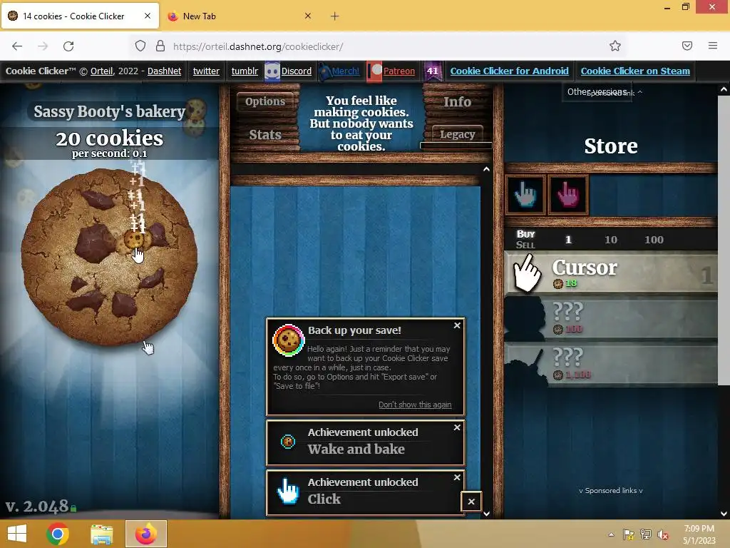Click the news ticker message
This screenshot has height=548, width=730.
[x=361, y=123]
